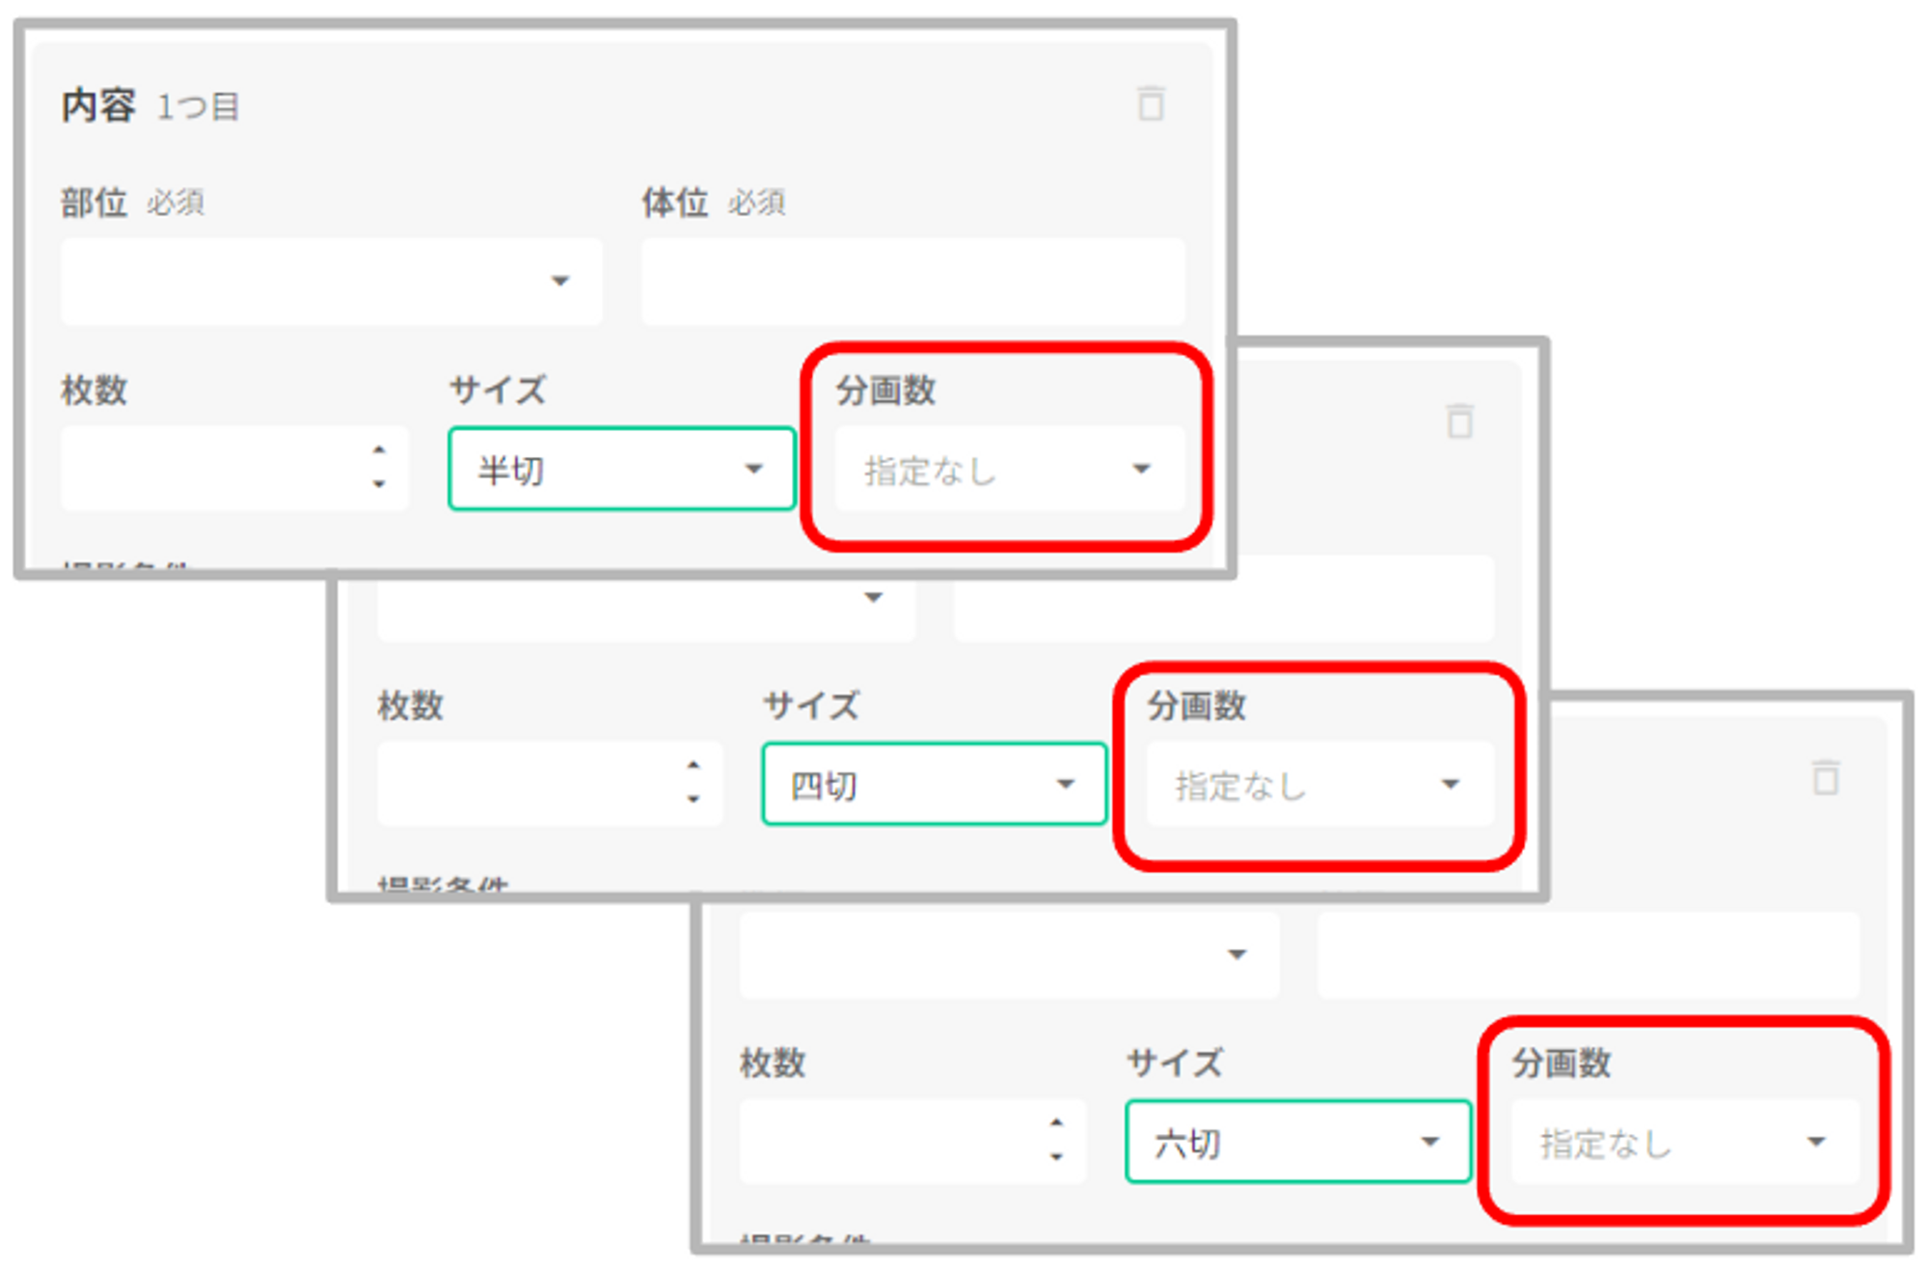Click the trash icon in the bottom panel
Viewport: 1929px width, 1274px height.
(1825, 777)
